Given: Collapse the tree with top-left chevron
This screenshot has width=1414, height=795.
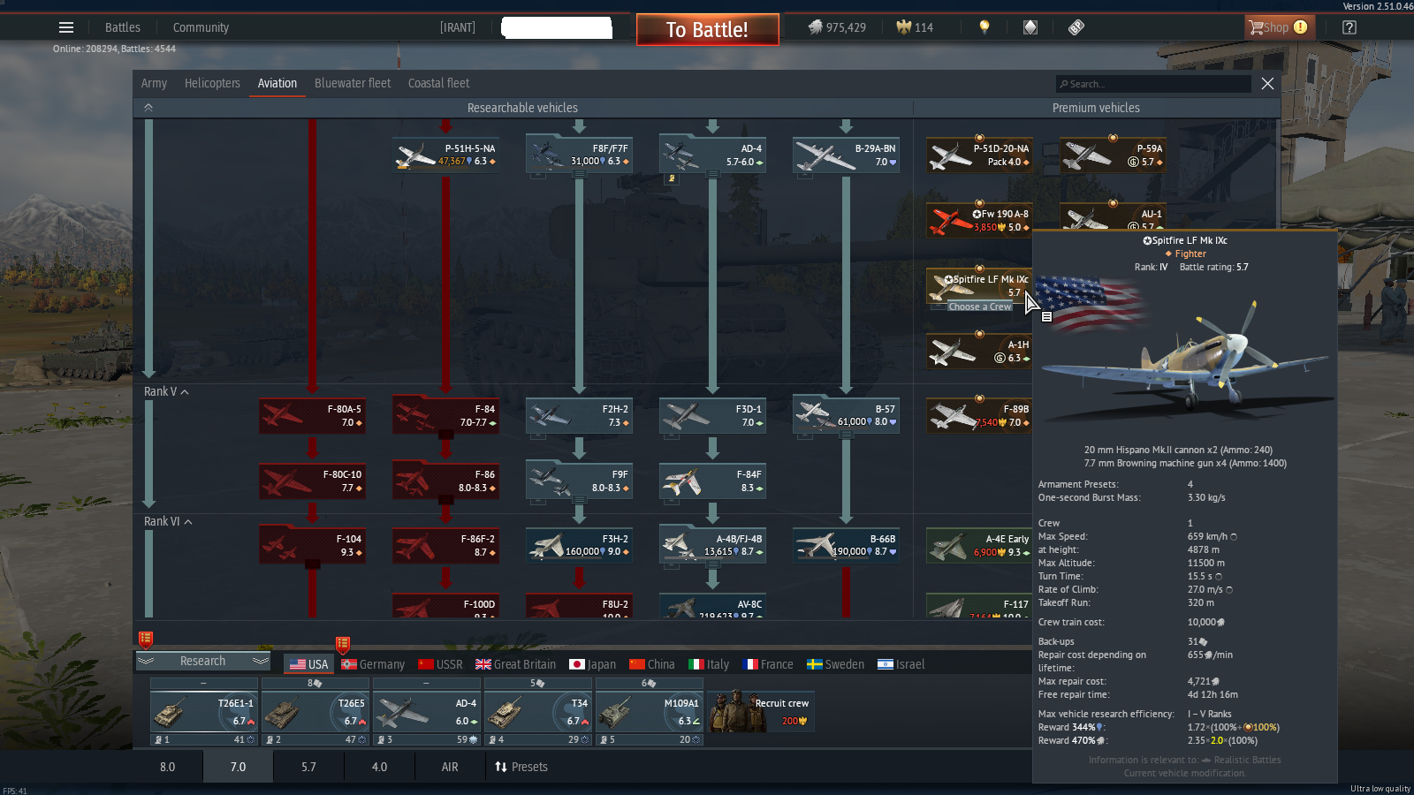Looking at the screenshot, I should pyautogui.click(x=148, y=108).
